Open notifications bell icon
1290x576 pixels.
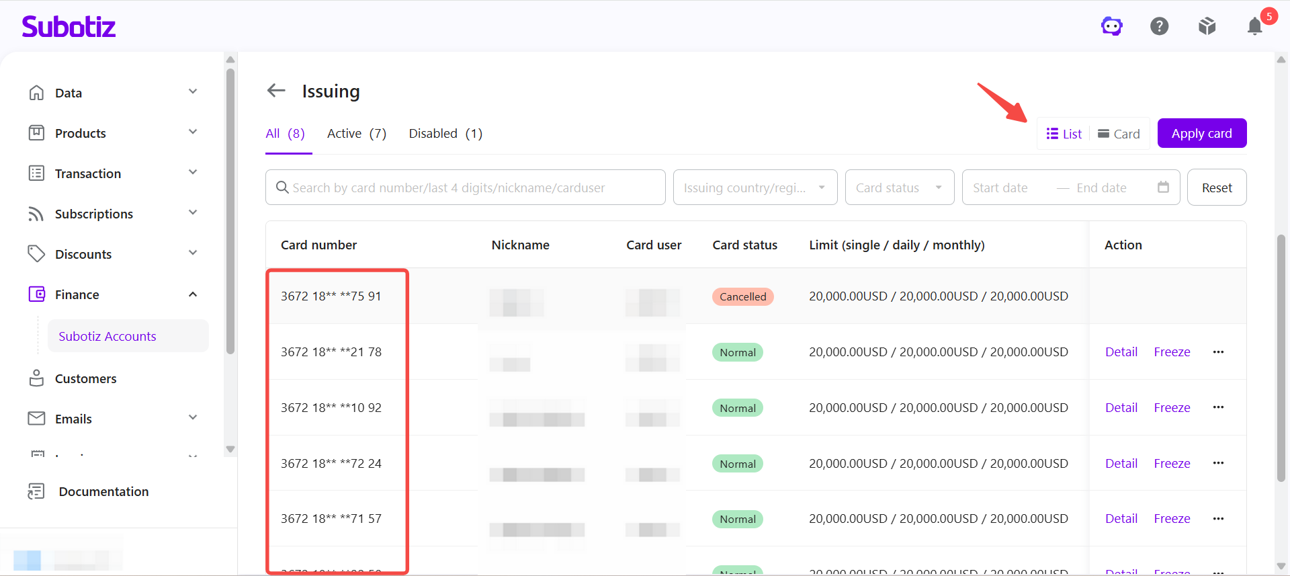[x=1254, y=26]
